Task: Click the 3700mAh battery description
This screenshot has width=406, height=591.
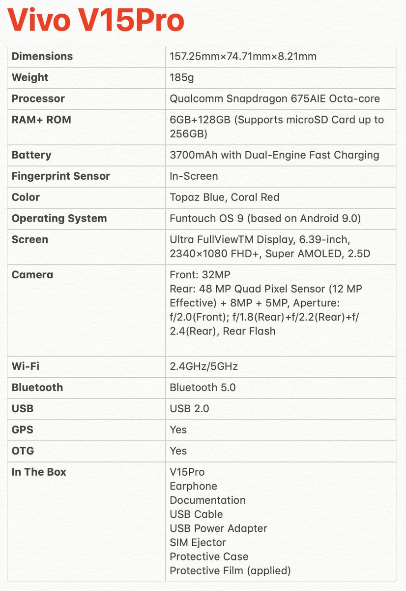Action: [x=274, y=155]
